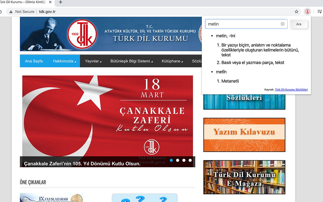This screenshot has height=202, width=323.
Task: Open the Türk Dil Kurumu E-Mağaza banner
Action: pos(244,177)
